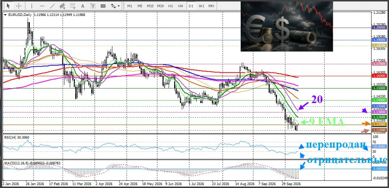The width and height of the screenshot is (389, 188).
Task: Switch to M5 timeframe
Action: click(140, 6)
